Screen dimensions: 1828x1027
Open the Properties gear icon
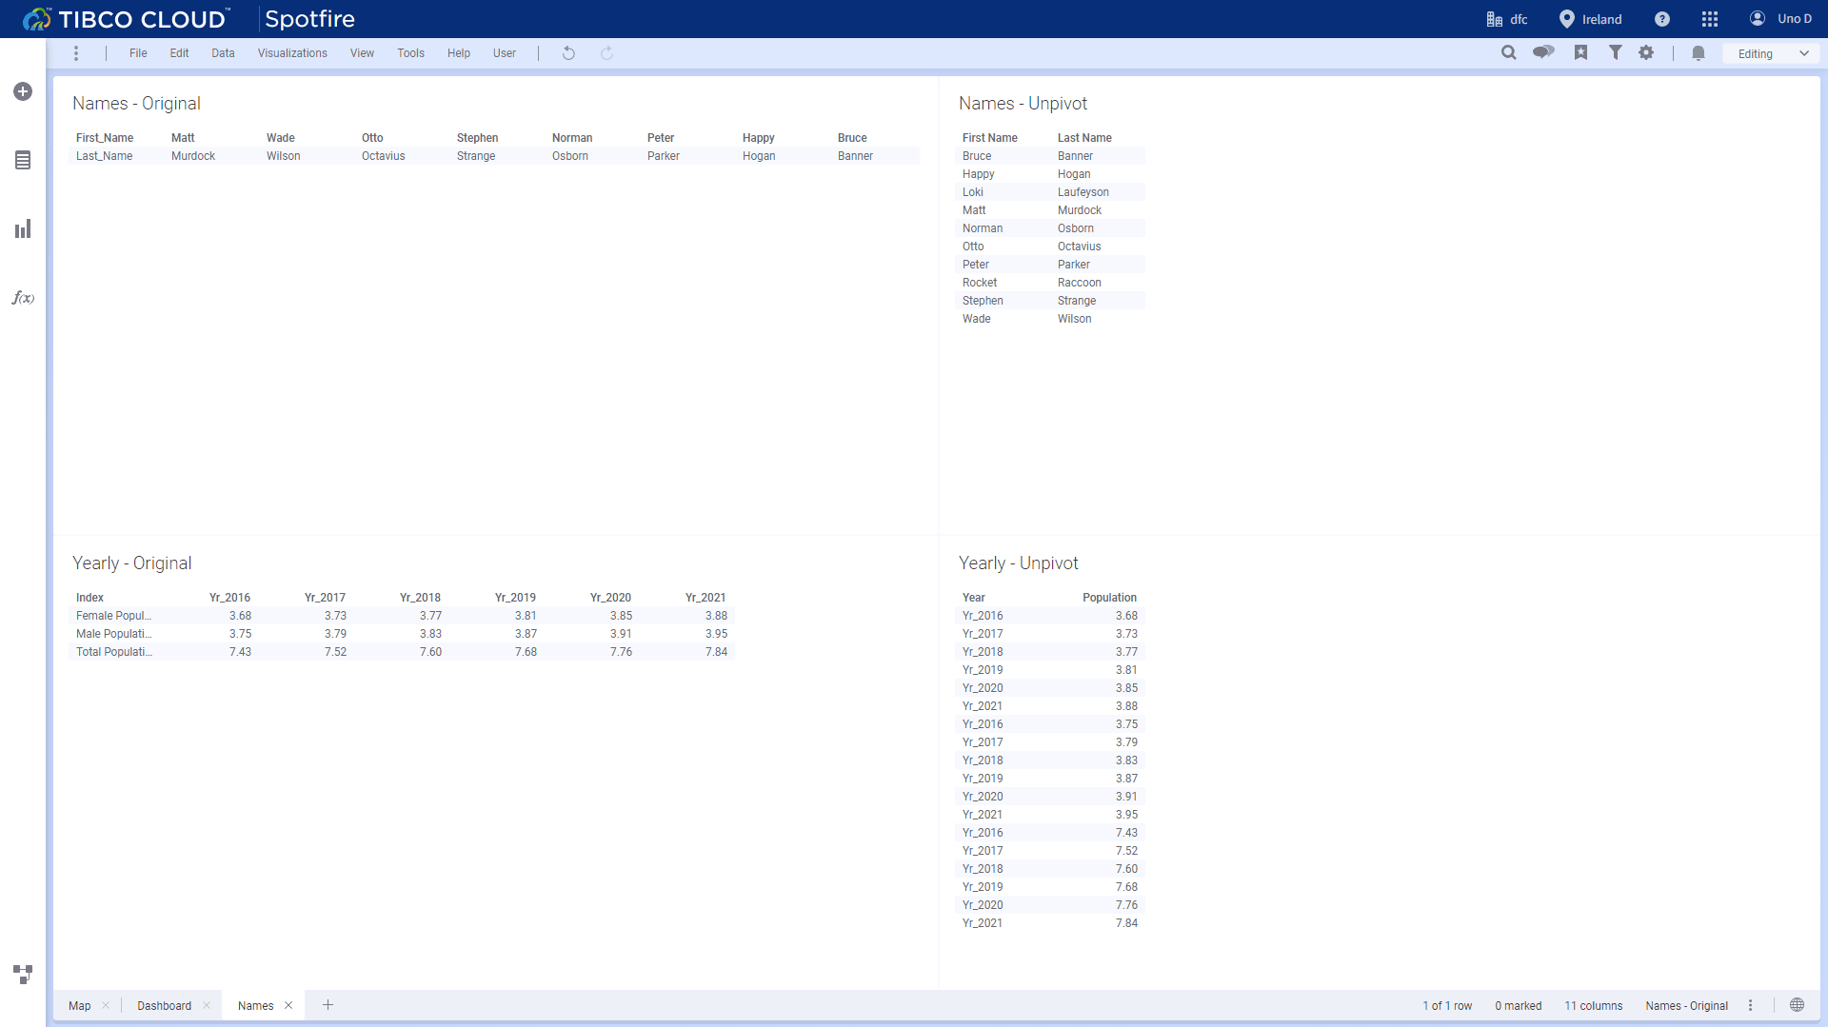[x=1646, y=52]
